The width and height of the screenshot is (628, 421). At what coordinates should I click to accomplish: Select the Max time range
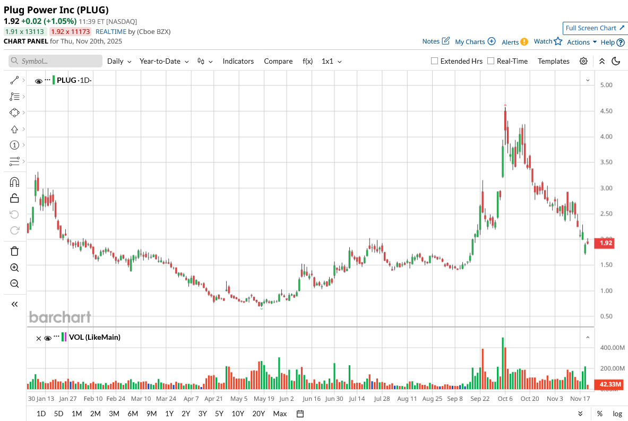point(280,414)
